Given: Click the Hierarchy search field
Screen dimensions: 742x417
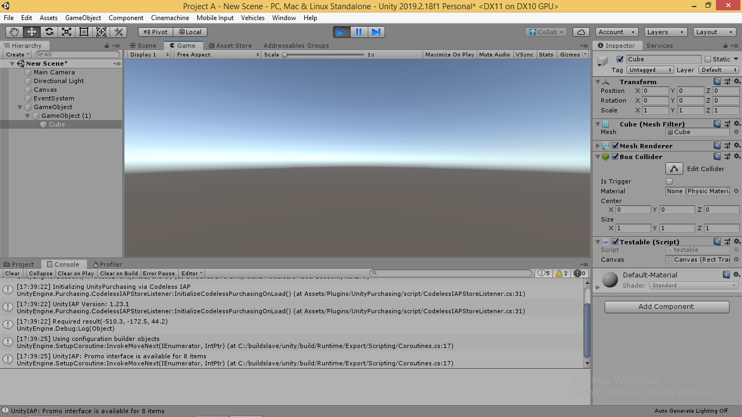Looking at the screenshot, I should pyautogui.click(x=78, y=54).
